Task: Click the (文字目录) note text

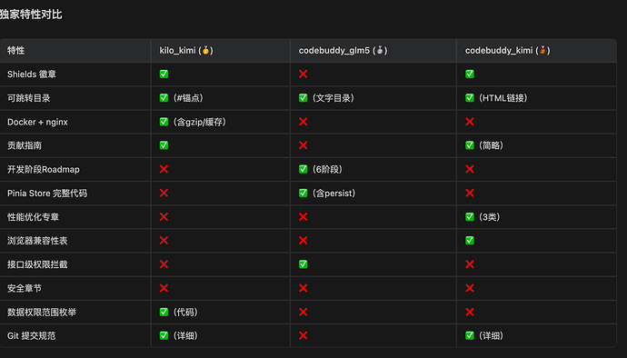Action: (x=333, y=98)
